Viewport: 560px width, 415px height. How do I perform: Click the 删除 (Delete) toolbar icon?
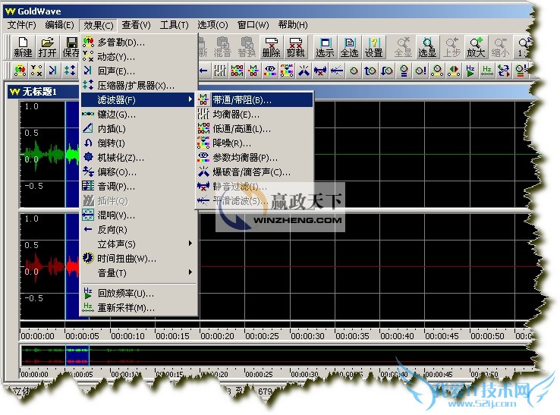(271, 46)
